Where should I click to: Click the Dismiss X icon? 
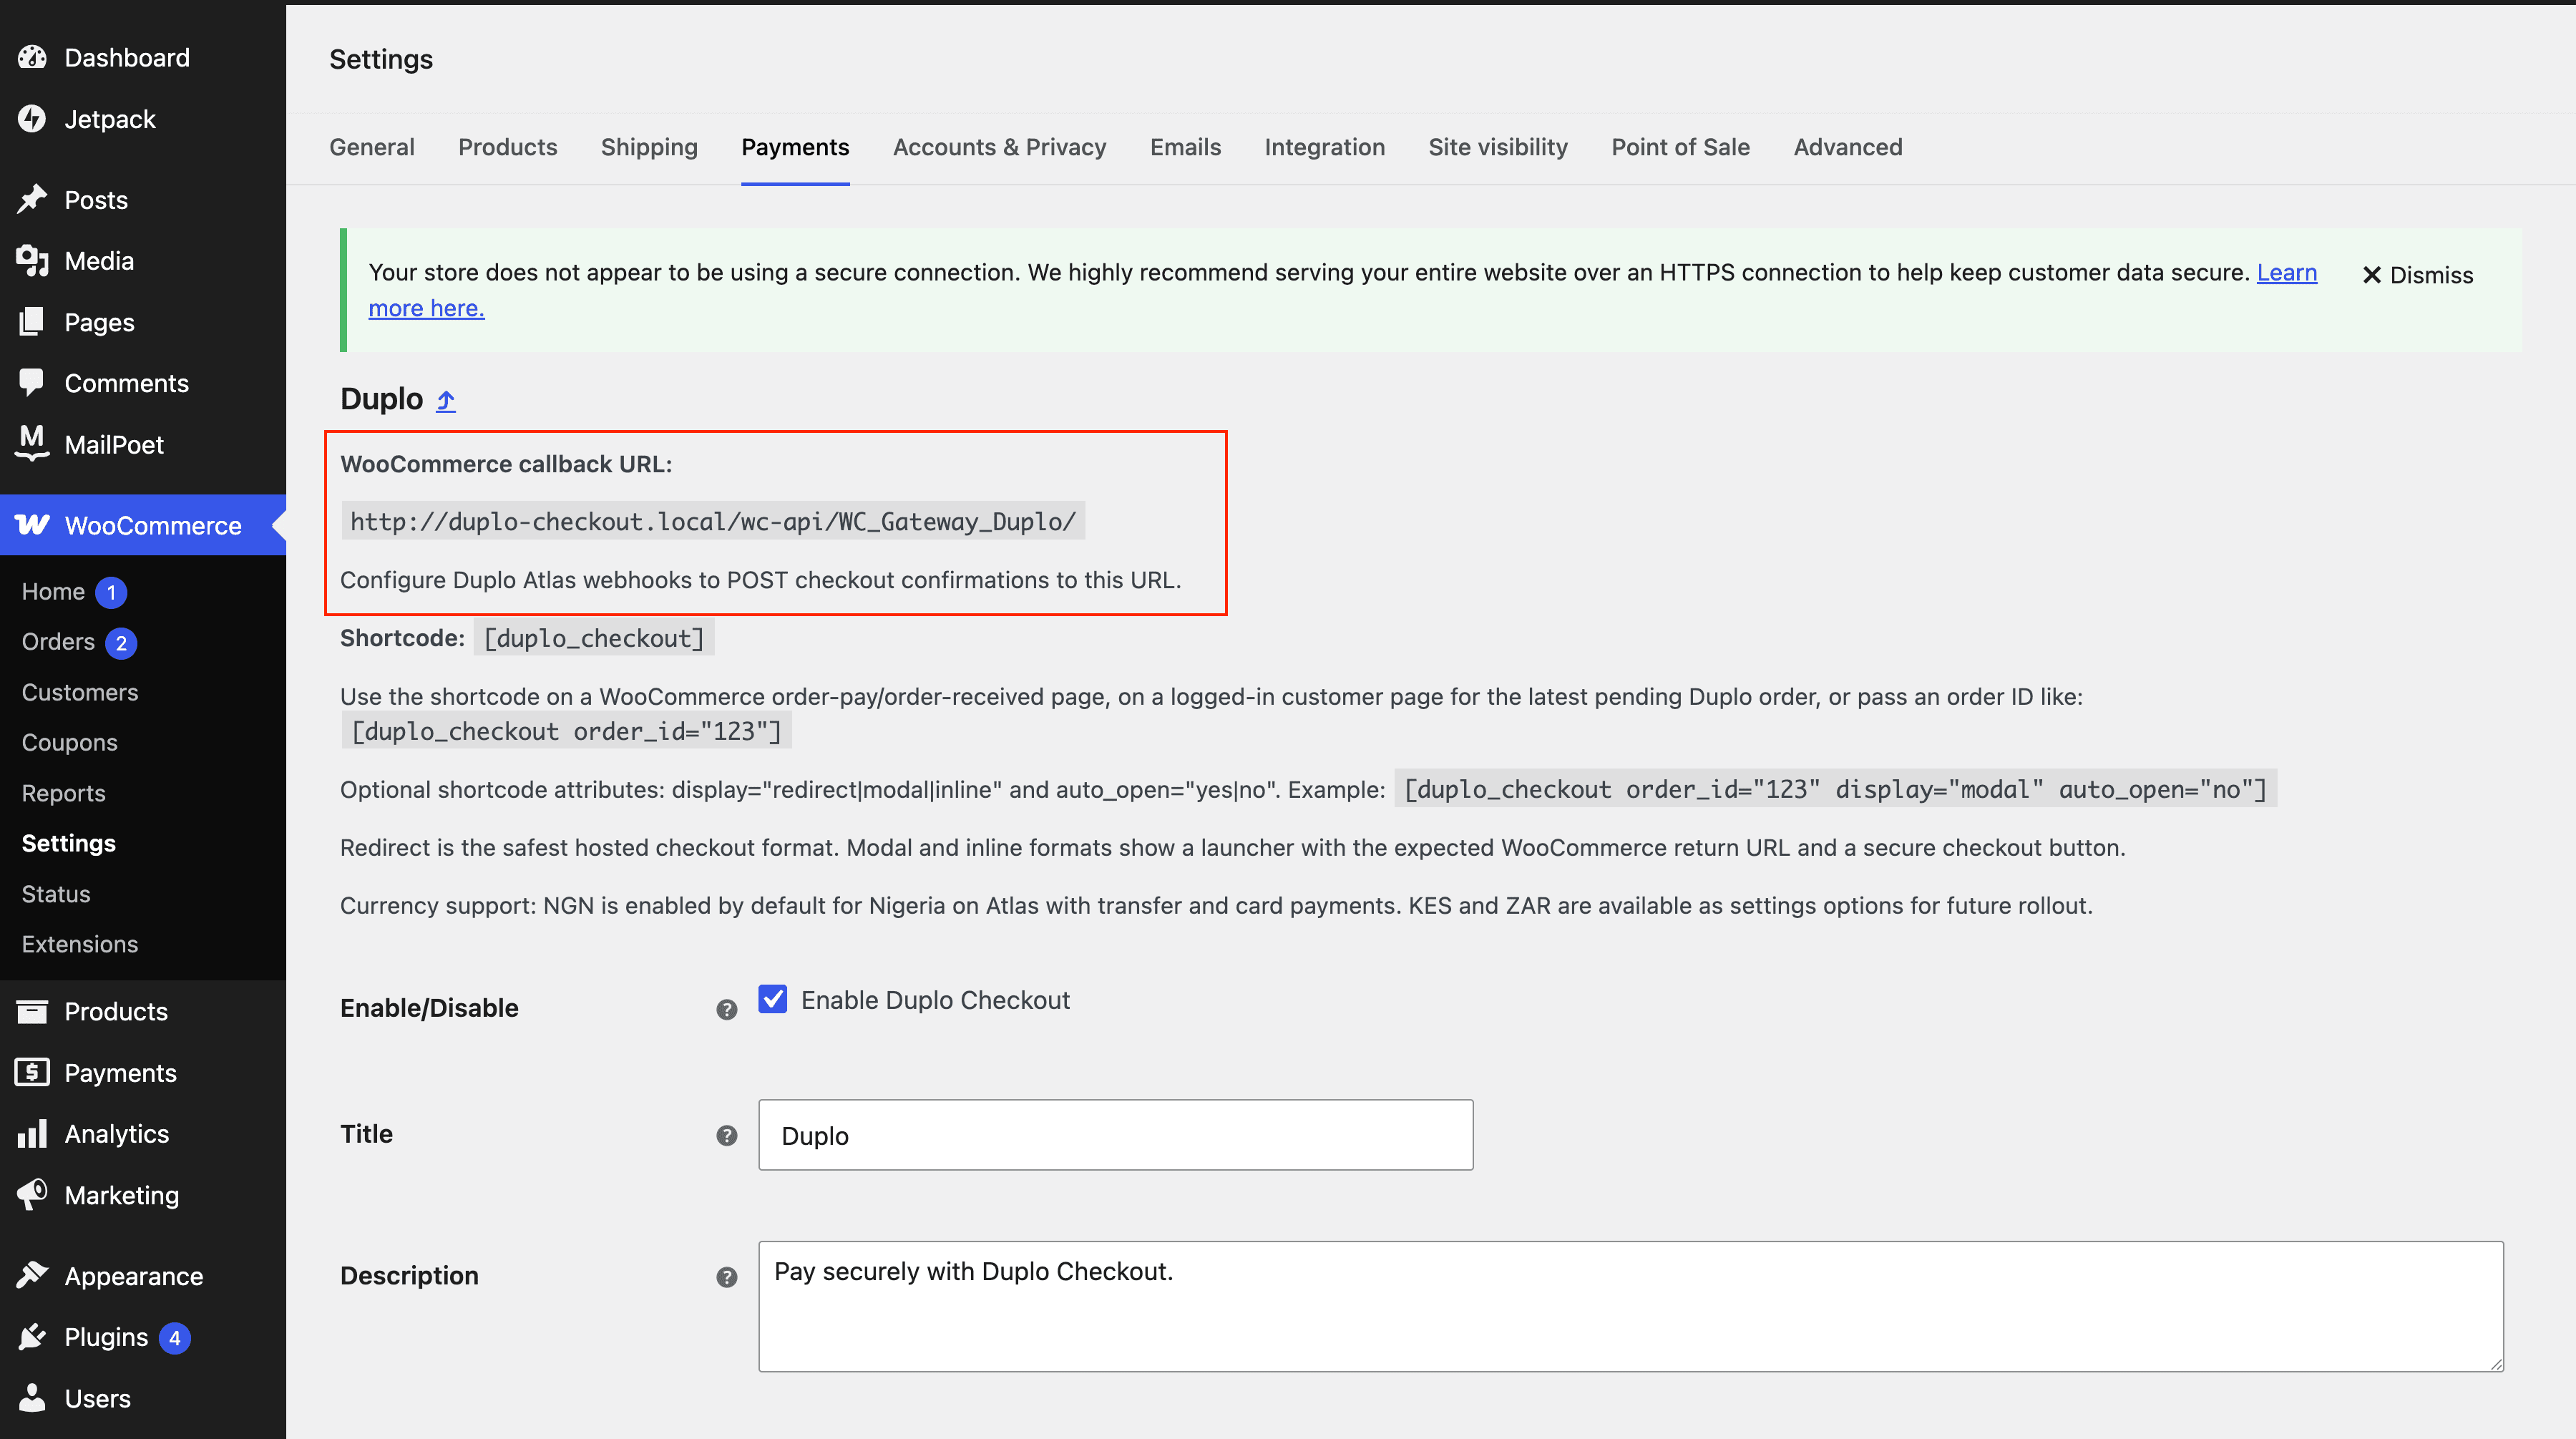pos(2371,275)
